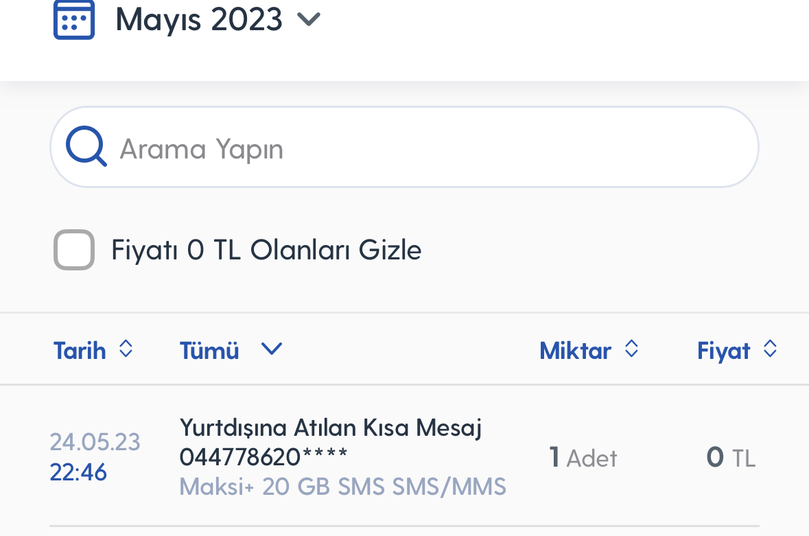The width and height of the screenshot is (809, 536).
Task: Click the sort arrows next to Tarih
Action: [x=126, y=349]
